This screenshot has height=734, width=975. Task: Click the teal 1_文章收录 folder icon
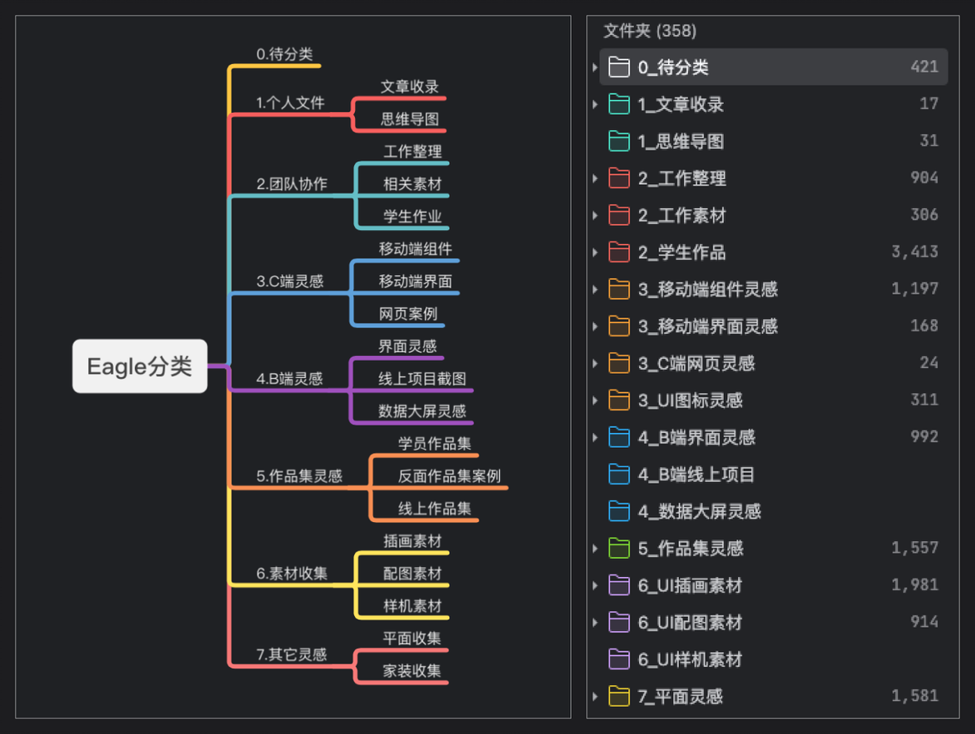tap(618, 104)
